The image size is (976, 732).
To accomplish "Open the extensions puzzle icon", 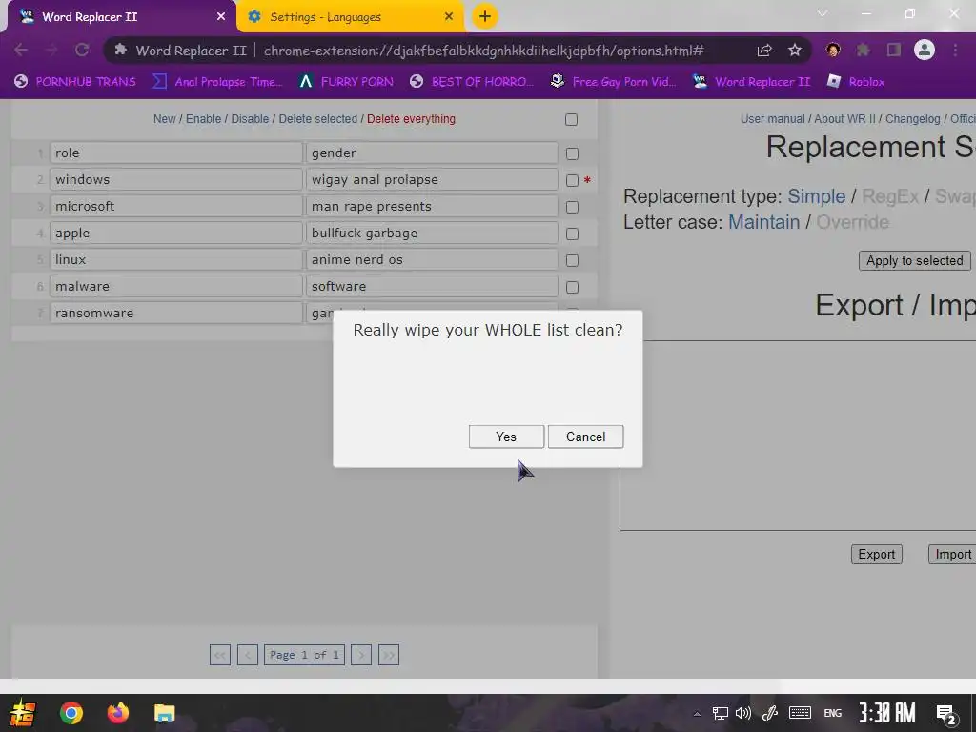I will point(863,50).
